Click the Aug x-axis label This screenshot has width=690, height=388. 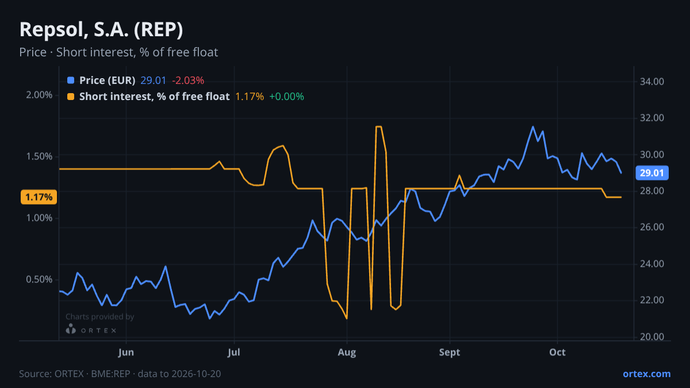coord(347,352)
